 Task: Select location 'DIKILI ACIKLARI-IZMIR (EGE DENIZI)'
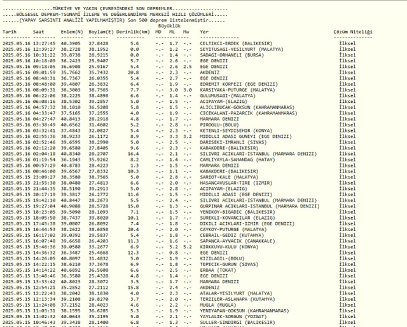[x=247, y=224]
